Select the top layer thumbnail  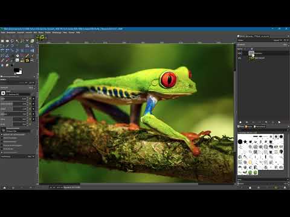tap(251, 53)
